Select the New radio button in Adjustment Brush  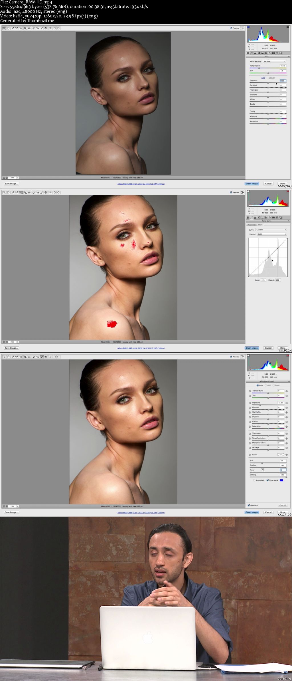pyautogui.click(x=258, y=385)
